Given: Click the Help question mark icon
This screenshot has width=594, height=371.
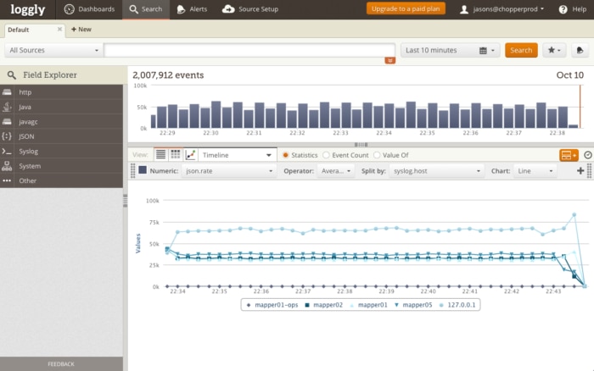Looking at the screenshot, I should pyautogui.click(x=565, y=9).
